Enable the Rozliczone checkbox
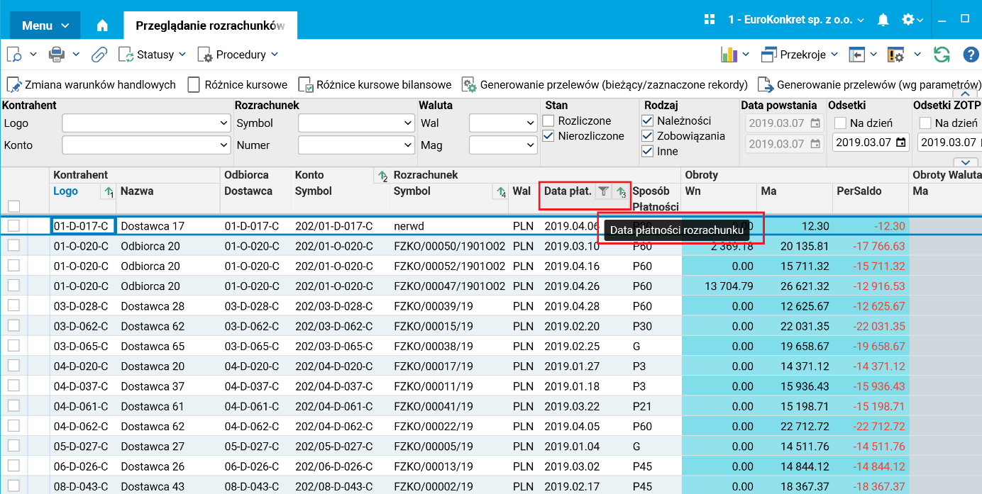Image resolution: width=982 pixels, height=494 pixels. pyautogui.click(x=548, y=121)
